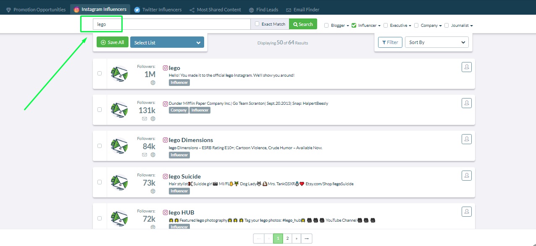Tick the Blogger filter checkbox
This screenshot has height=246, width=536.
tap(326, 25)
